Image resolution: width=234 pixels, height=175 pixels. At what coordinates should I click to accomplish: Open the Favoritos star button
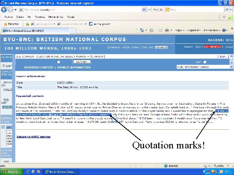[11, 24]
